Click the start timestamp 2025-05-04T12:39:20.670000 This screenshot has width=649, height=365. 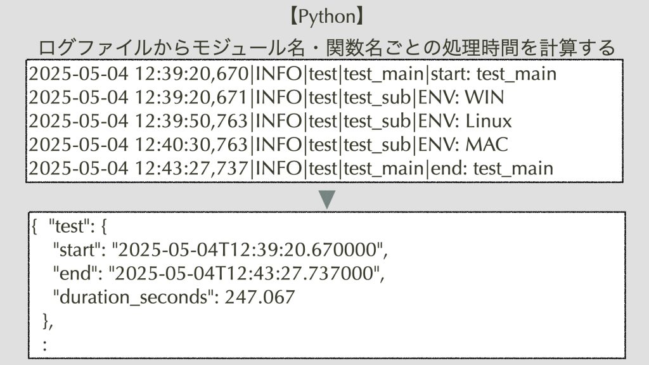[247, 250]
